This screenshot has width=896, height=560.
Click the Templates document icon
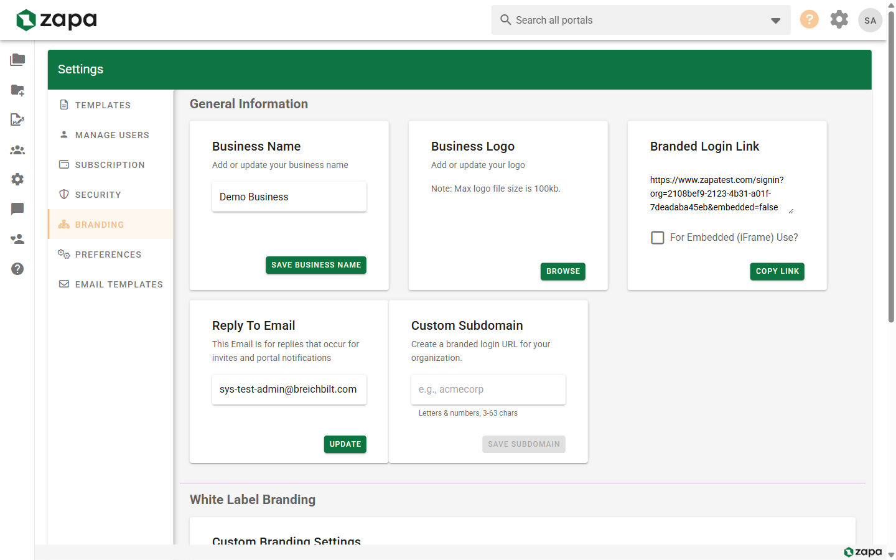click(x=64, y=105)
